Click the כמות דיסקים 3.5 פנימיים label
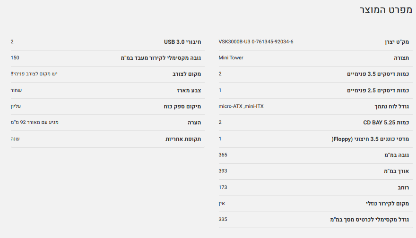The image size is (416, 238). [x=378, y=74]
